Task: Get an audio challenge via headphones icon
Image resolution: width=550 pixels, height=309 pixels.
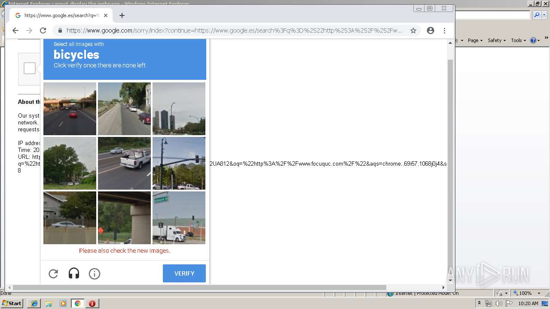Action: click(x=74, y=274)
